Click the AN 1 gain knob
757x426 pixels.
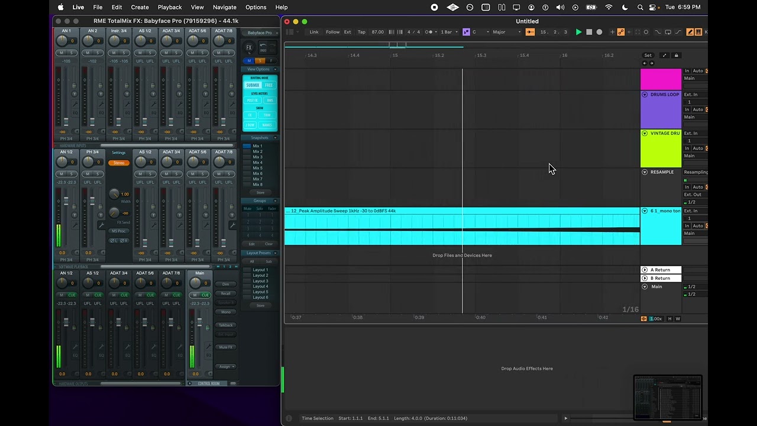point(62,40)
